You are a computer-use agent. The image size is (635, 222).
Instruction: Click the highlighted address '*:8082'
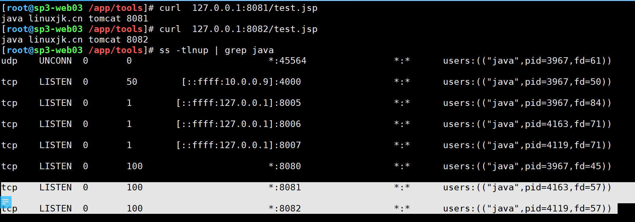pyautogui.click(x=285, y=209)
